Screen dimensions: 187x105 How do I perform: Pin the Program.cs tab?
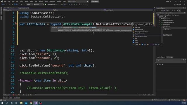tap(27, 8)
